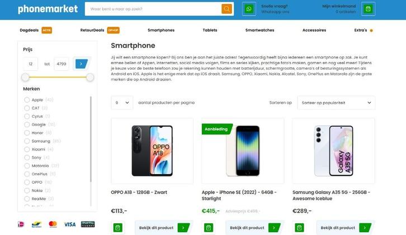This screenshot has height=235, width=406.
Task: Click the Visa payment logo
Action: tap(70, 224)
